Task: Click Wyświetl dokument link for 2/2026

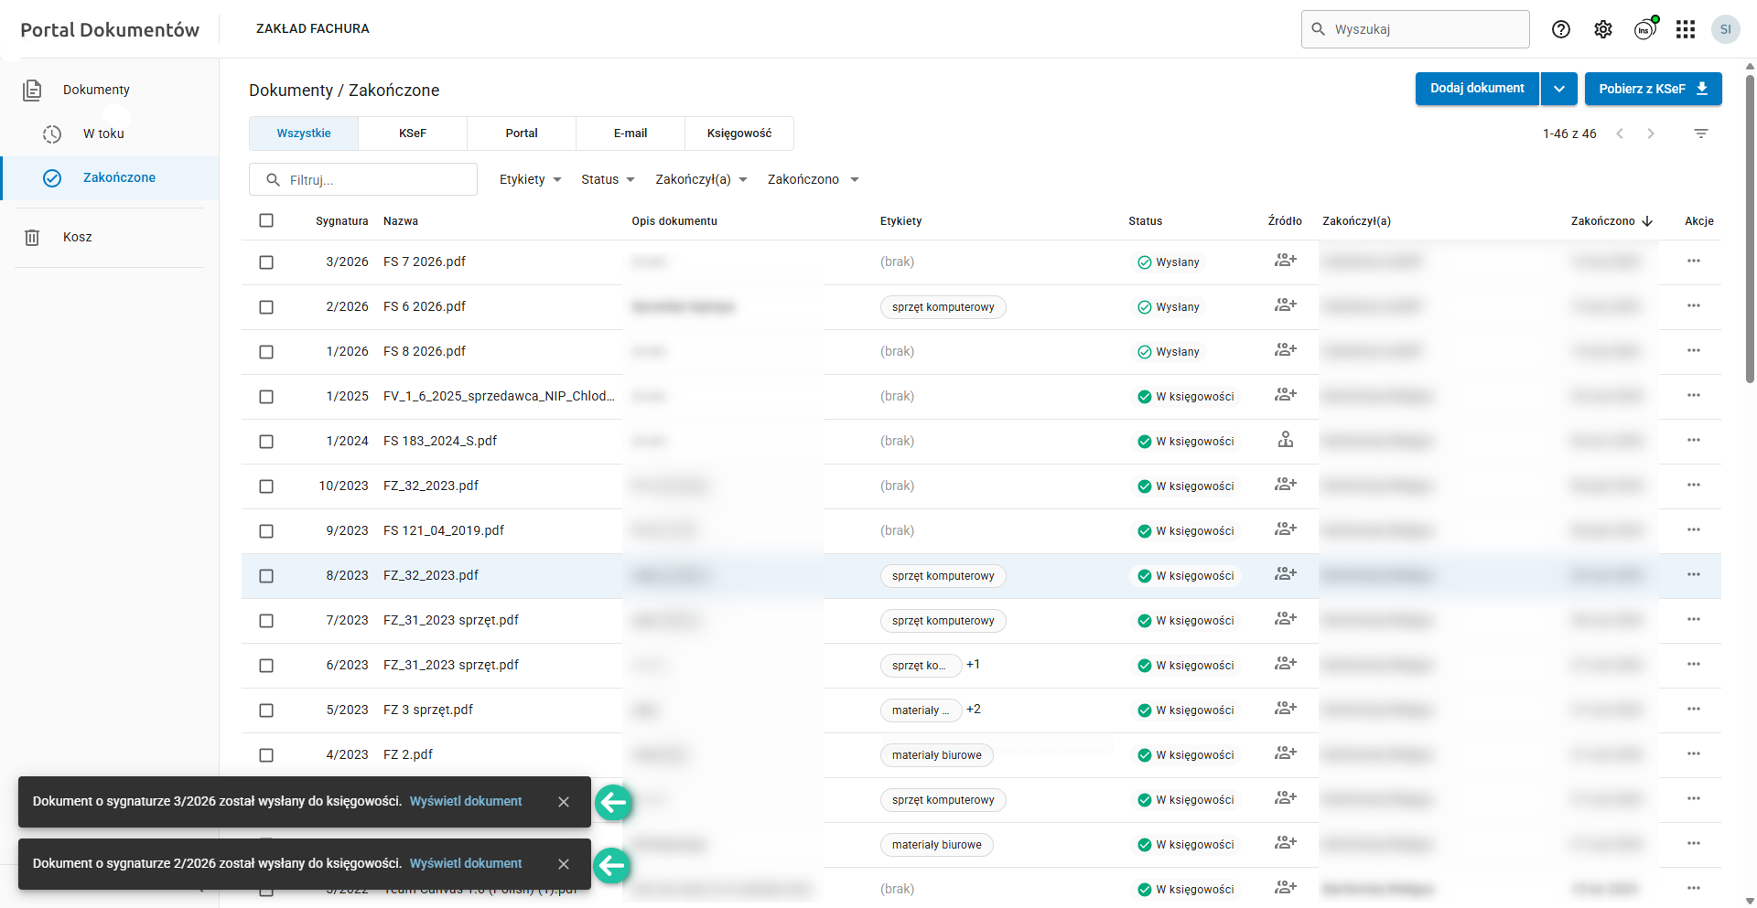Action: pyautogui.click(x=466, y=863)
